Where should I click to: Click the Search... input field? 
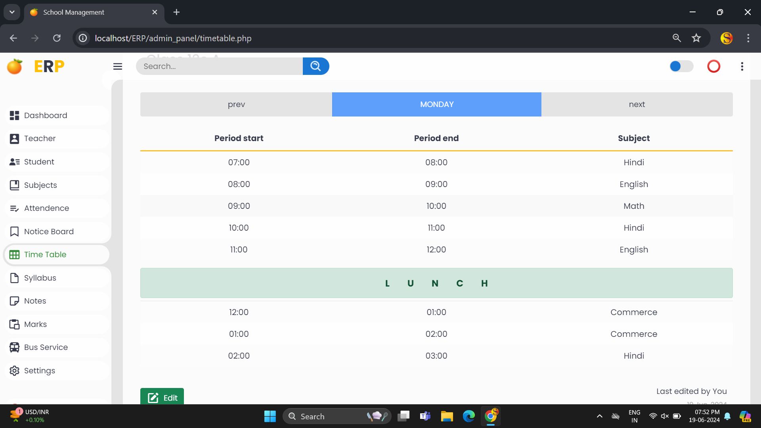(219, 66)
